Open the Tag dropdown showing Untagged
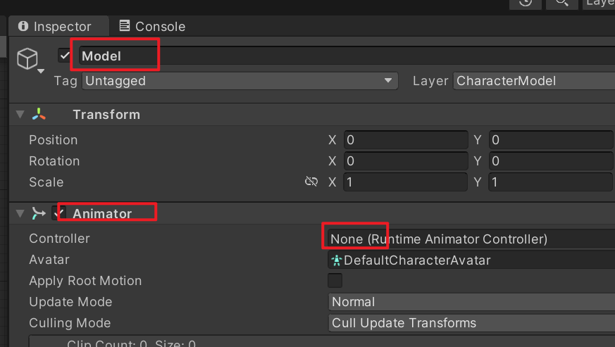 [x=240, y=81]
